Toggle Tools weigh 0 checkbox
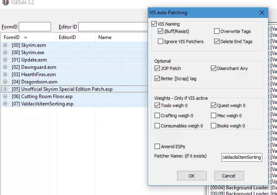Image resolution: width=277 pixels, height=195 pixels. [157, 105]
